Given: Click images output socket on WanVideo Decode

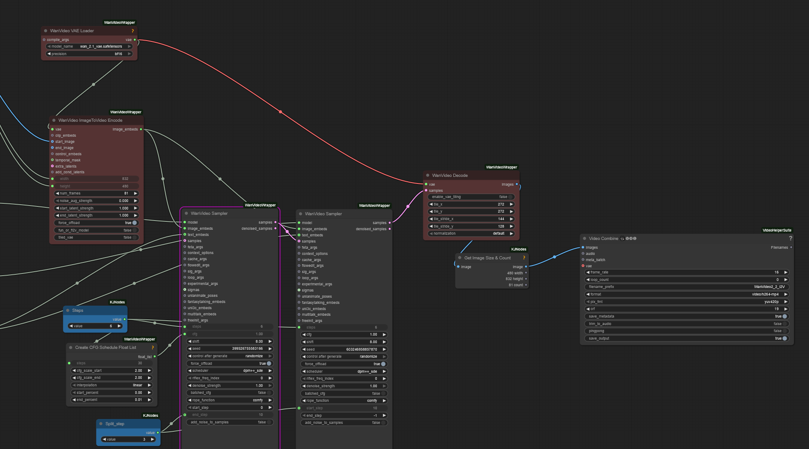Looking at the screenshot, I should 517,184.
